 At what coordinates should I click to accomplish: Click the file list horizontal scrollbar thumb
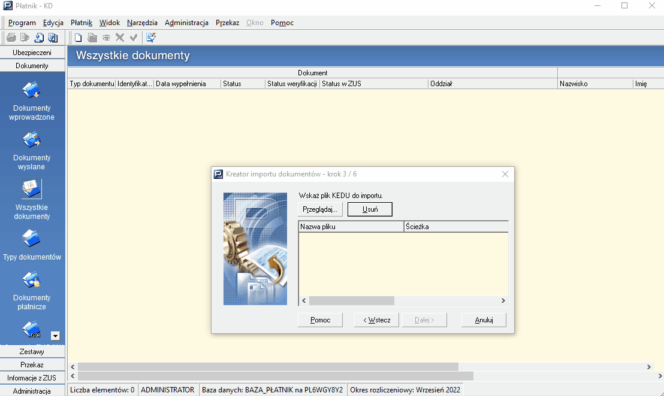coord(352,300)
